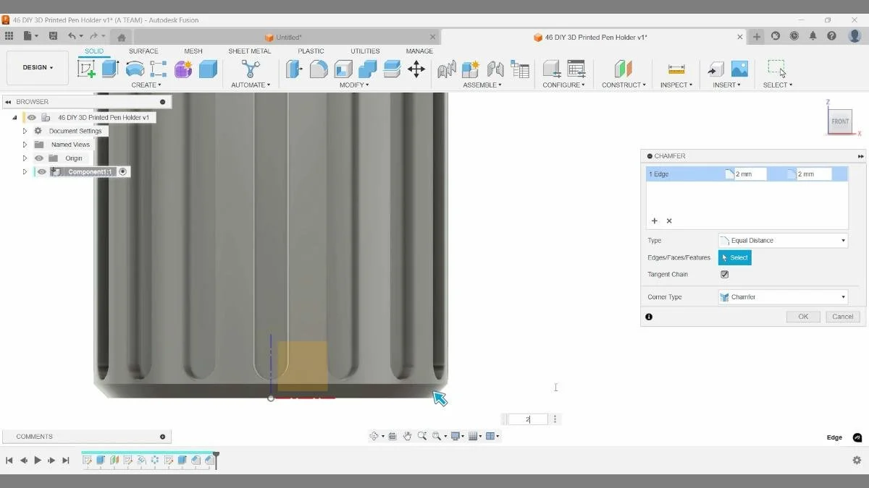Open the Corner Type dropdown
The width and height of the screenshot is (869, 488).
[783, 297]
